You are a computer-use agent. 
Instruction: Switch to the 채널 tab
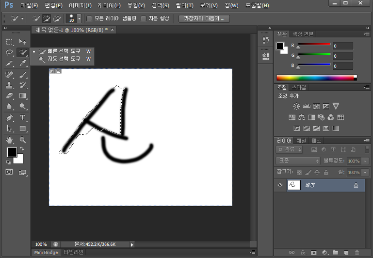point(301,141)
